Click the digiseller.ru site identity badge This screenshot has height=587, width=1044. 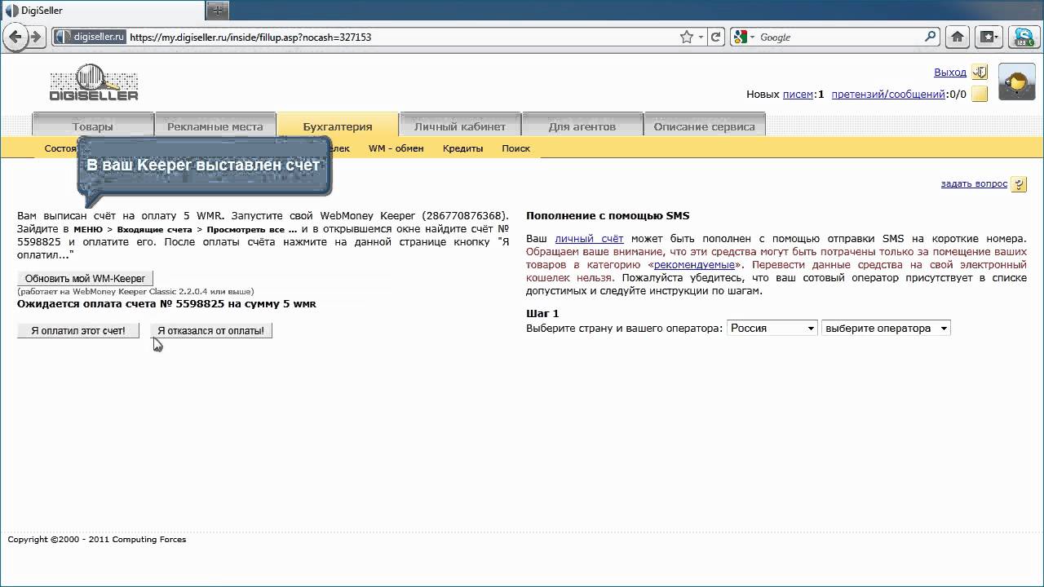point(90,37)
